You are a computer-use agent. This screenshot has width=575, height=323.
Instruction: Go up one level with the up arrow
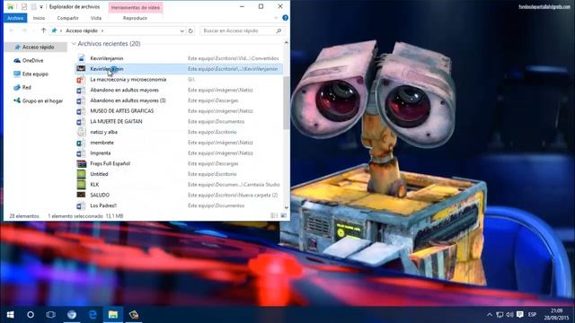tap(43, 31)
